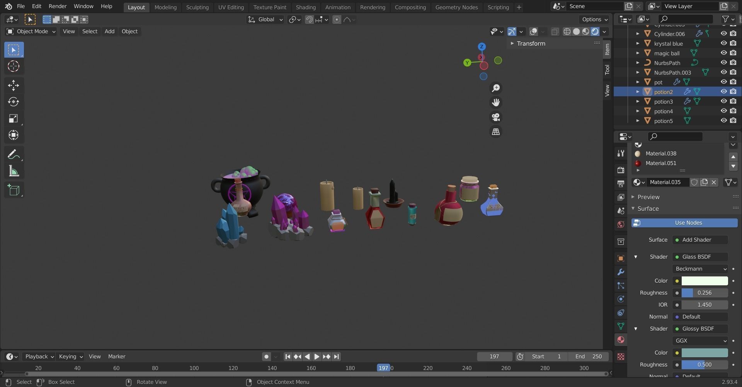Unlink Material.035 with the X button
This screenshot has width=742, height=387.
[x=714, y=182]
